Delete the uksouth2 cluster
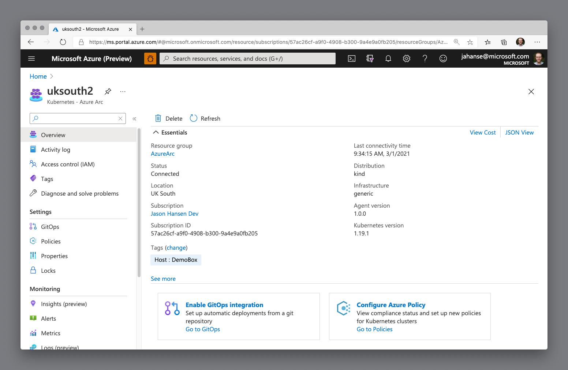Image resolution: width=568 pixels, height=370 pixels. pos(168,118)
